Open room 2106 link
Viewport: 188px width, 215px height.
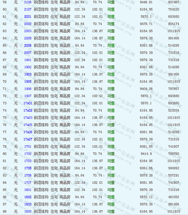(28, 2)
